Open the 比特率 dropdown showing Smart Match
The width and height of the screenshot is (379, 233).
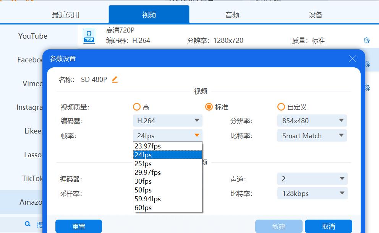coord(312,135)
